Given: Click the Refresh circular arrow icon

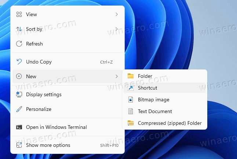Looking at the screenshot, I should pos(19,44).
